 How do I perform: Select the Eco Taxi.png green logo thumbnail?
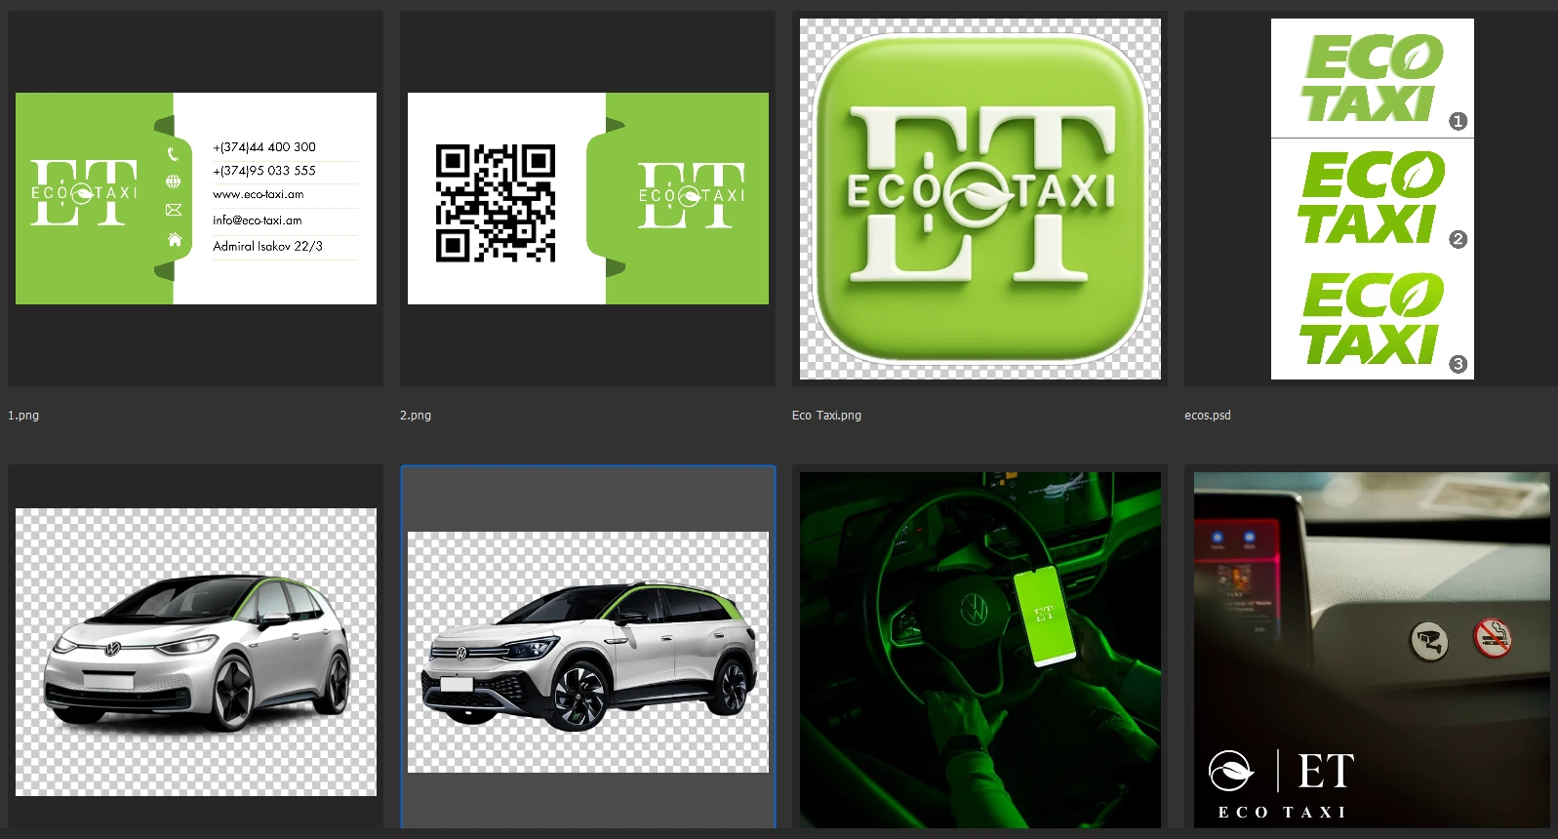pos(979,198)
